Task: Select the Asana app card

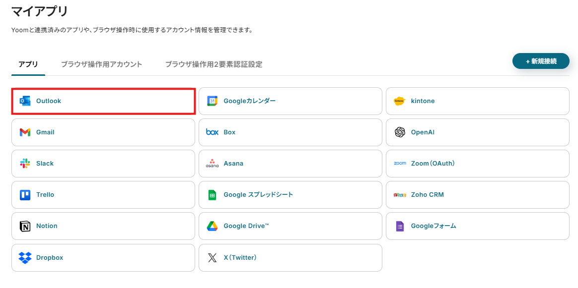Action: pyautogui.click(x=290, y=164)
